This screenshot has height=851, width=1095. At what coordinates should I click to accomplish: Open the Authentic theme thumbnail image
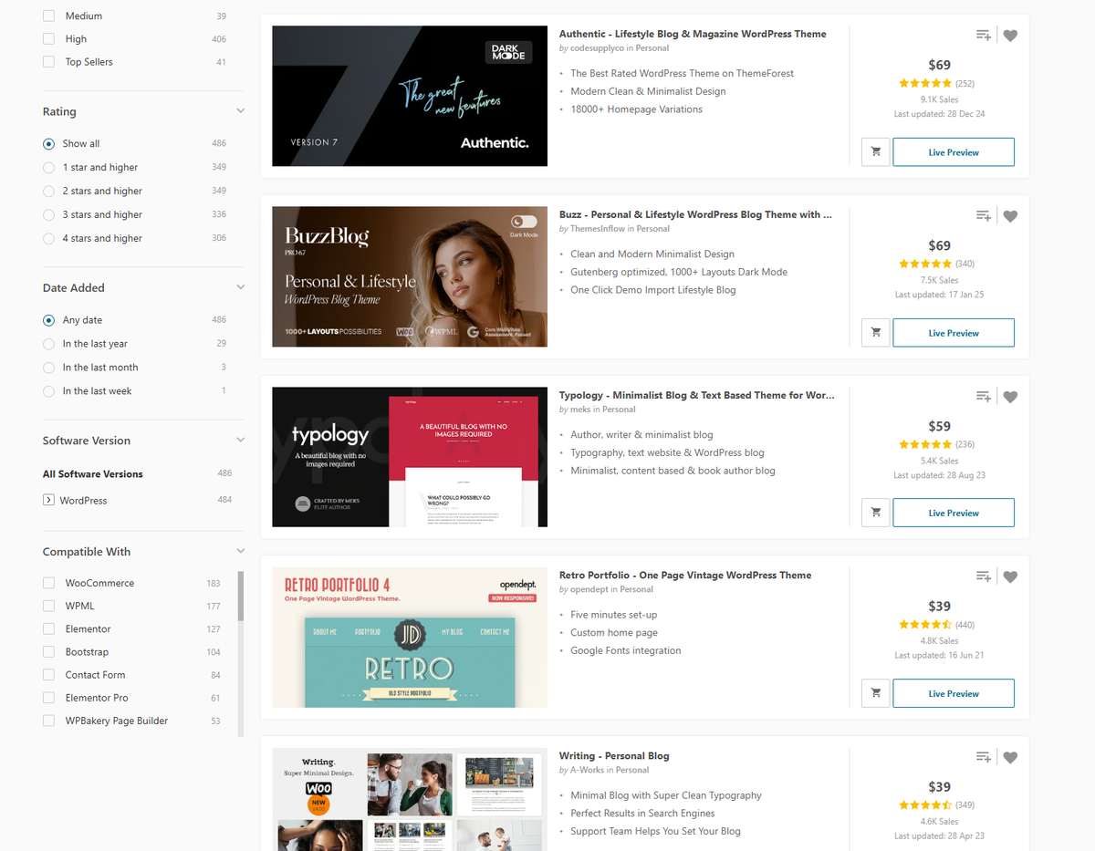coord(410,96)
